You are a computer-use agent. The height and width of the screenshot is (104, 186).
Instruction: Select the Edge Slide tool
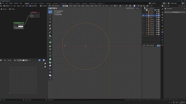pyautogui.click(x=50, y=69)
